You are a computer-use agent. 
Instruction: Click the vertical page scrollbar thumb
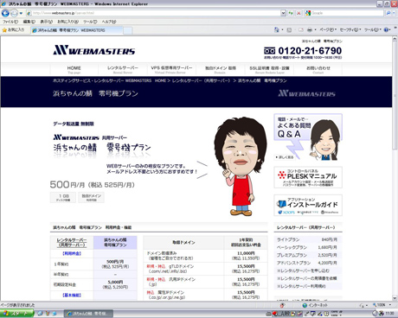click(x=395, y=95)
